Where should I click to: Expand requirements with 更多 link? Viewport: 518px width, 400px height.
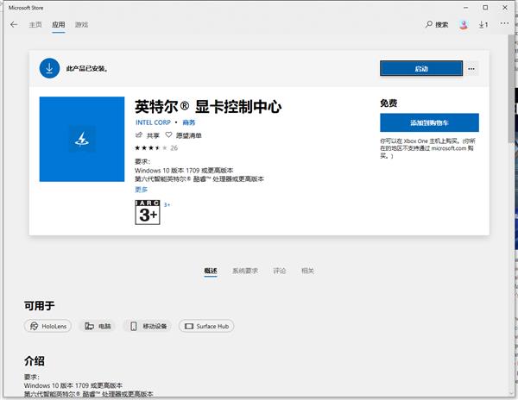click(141, 190)
